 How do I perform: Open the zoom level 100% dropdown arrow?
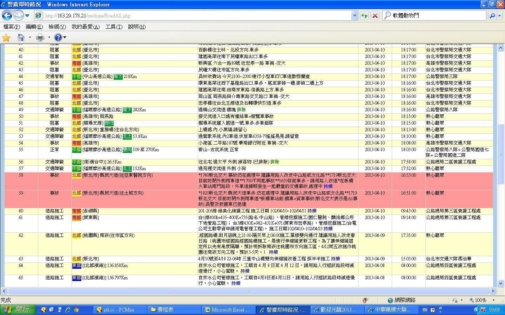[x=493, y=300]
